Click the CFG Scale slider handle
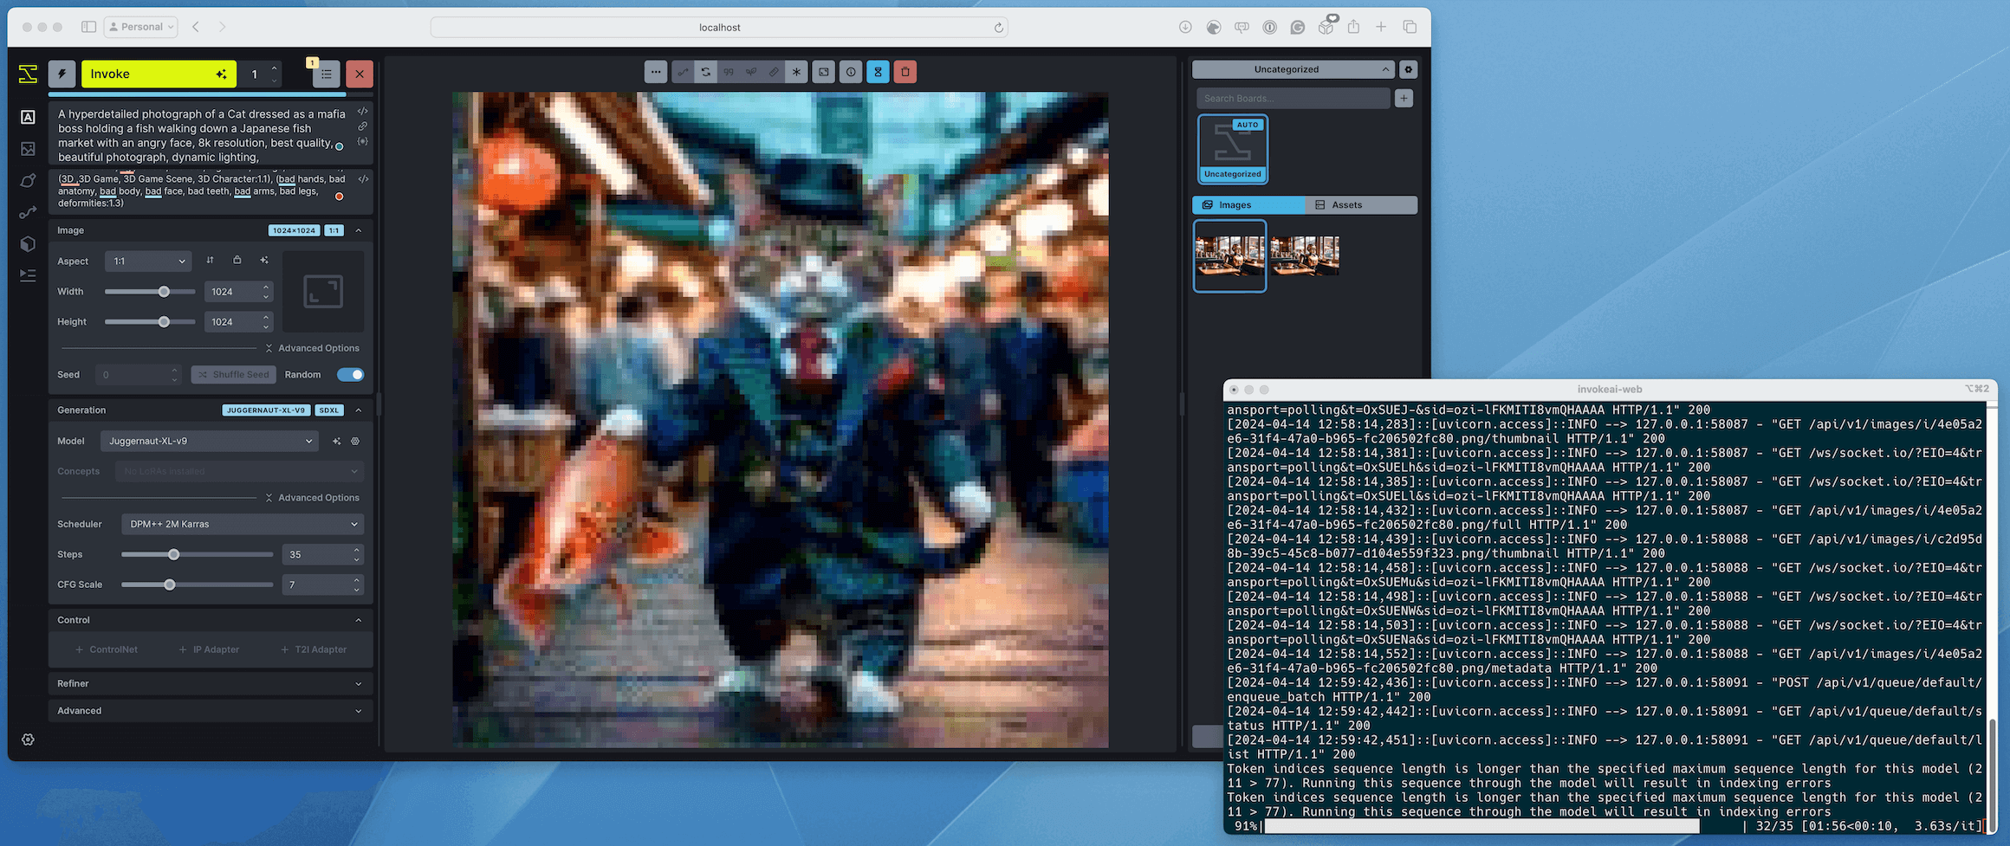 point(170,584)
